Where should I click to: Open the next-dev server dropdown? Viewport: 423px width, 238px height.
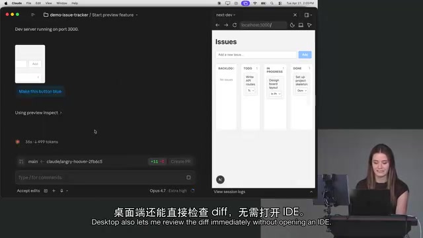point(225,15)
